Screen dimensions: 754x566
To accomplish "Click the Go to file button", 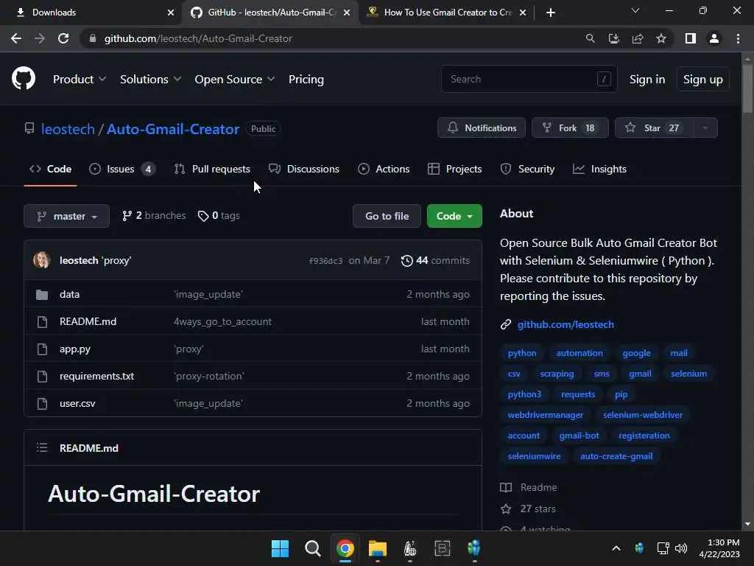I will click(x=387, y=216).
